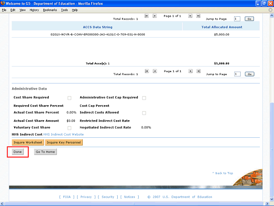Image resolution: width=274 pixels, height=206 pixels.
Task: Click Inquire Worksheet button
Action: point(28,142)
